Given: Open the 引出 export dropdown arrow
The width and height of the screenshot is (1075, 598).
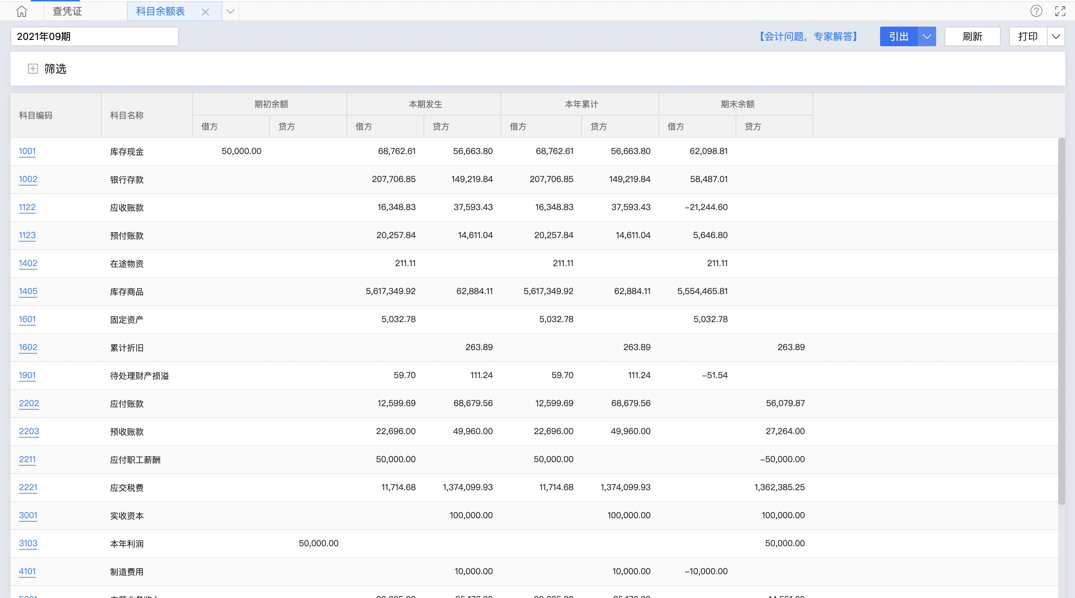Looking at the screenshot, I should pyautogui.click(x=927, y=37).
